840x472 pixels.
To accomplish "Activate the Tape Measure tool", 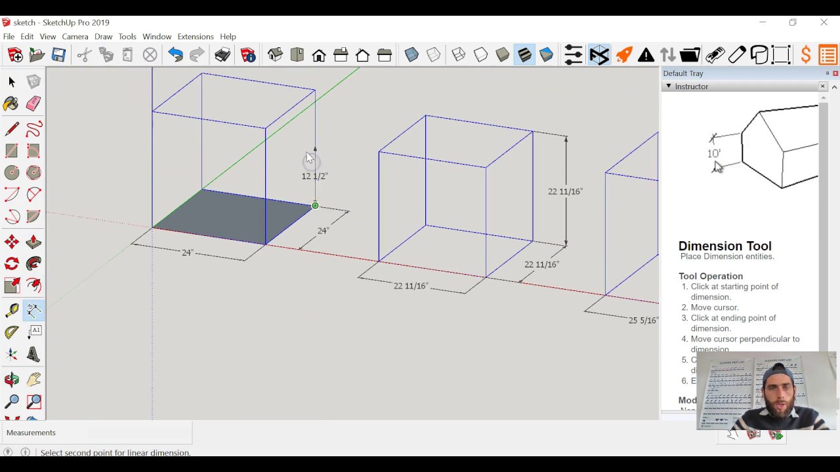I will (11, 311).
